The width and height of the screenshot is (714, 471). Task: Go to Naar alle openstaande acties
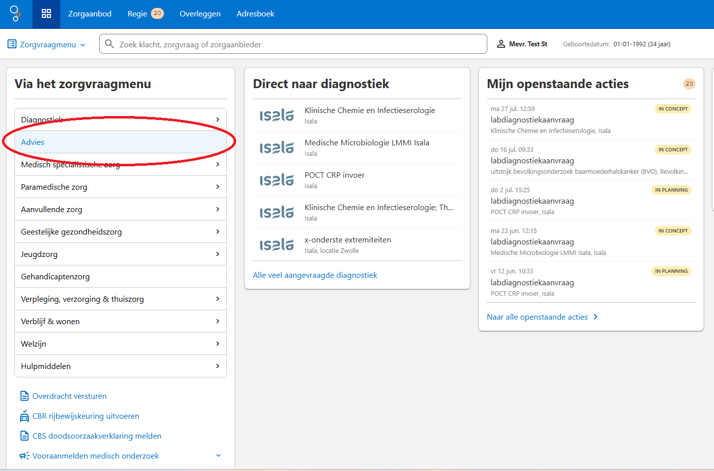pos(537,317)
